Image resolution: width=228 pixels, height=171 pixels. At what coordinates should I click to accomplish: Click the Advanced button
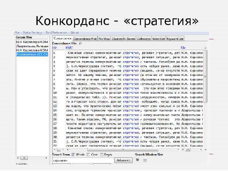click(x=123, y=160)
